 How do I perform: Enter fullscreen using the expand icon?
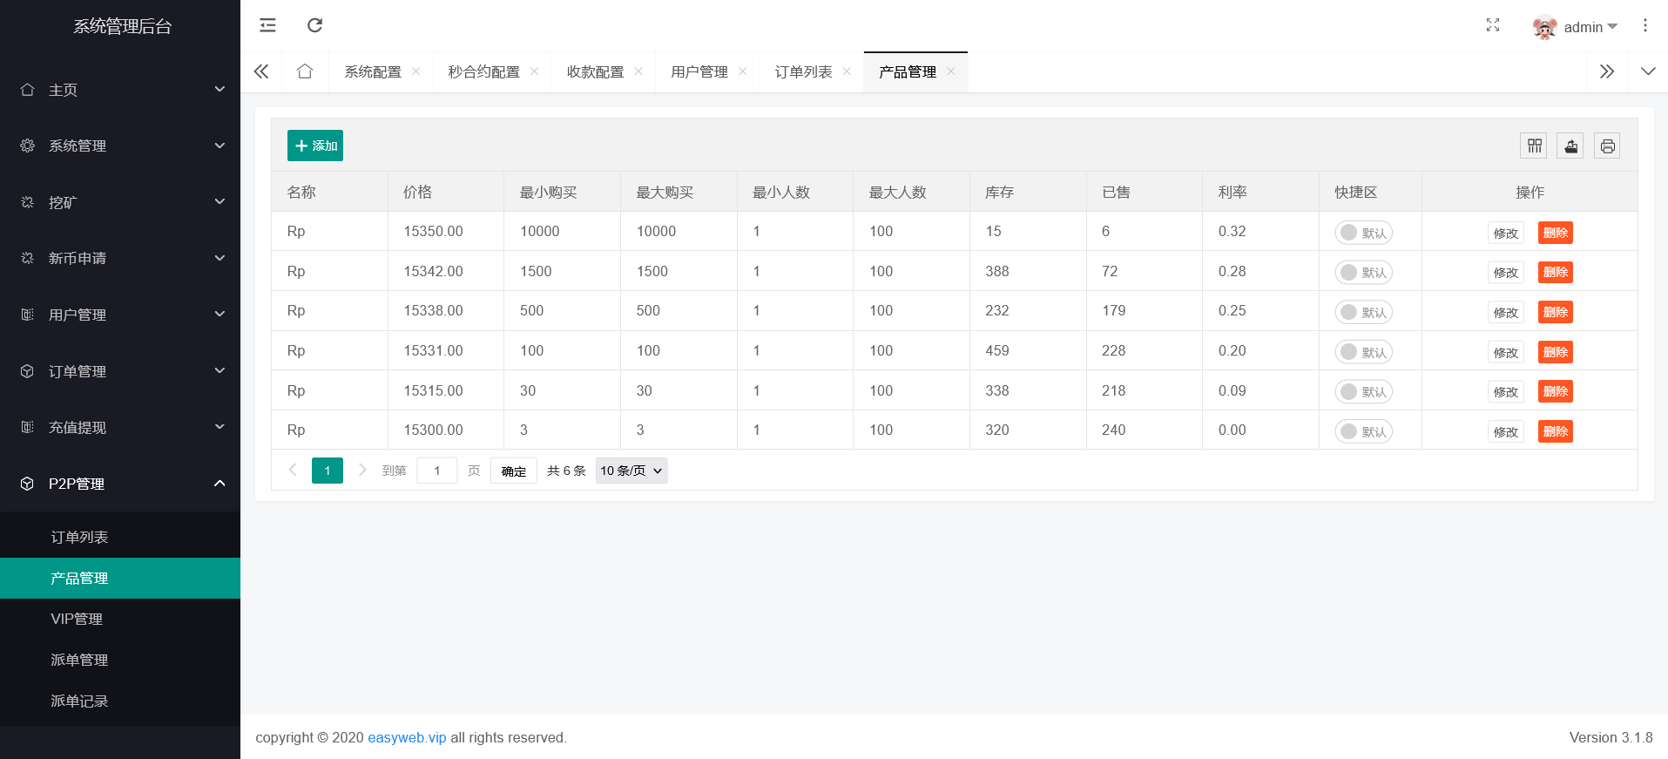(1492, 25)
